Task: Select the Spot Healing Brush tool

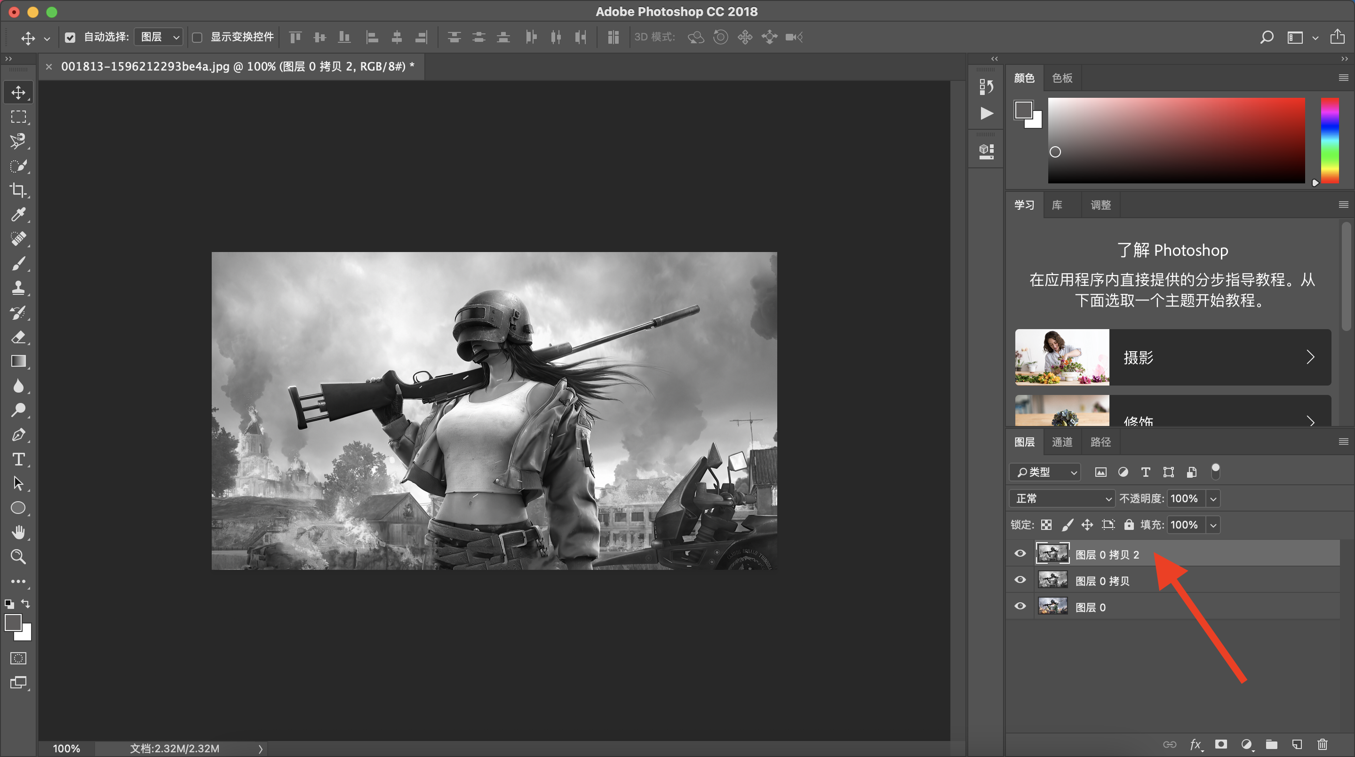Action: pos(18,239)
